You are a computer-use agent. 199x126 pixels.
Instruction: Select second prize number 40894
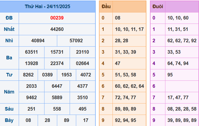click(38, 41)
